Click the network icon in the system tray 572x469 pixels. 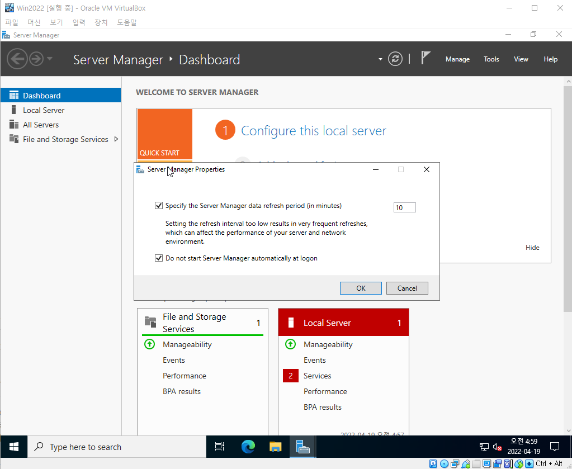point(484,447)
